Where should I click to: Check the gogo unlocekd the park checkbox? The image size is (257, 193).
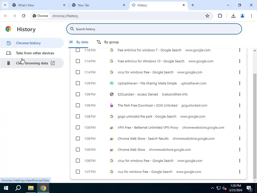click(78, 117)
